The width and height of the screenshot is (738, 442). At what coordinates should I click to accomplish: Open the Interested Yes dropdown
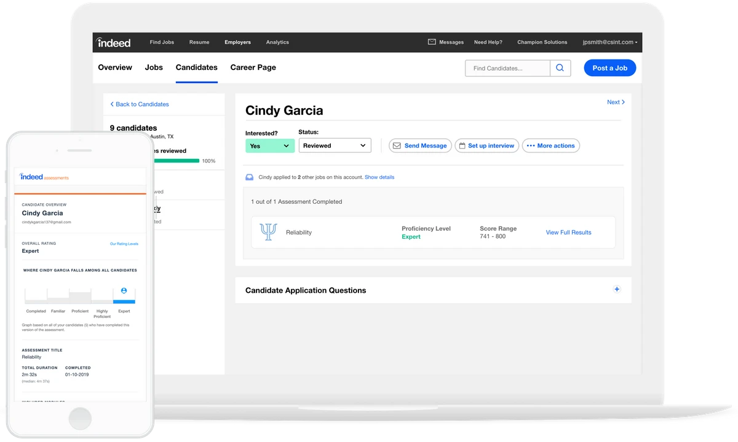[x=270, y=145]
